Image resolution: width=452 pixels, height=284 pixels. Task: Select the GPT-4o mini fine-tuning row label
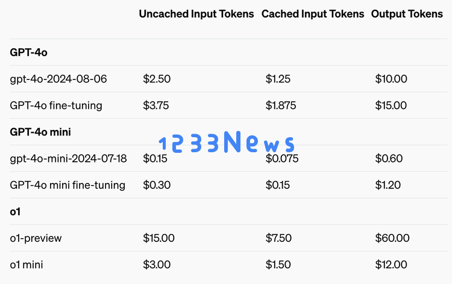click(67, 185)
